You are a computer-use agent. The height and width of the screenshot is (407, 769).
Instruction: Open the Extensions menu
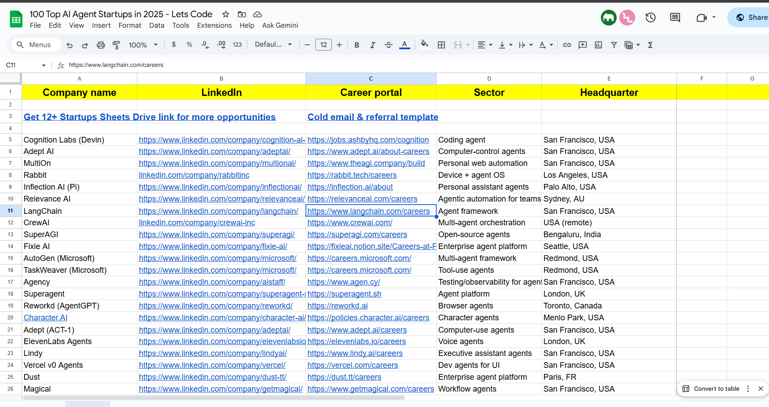[x=214, y=26]
